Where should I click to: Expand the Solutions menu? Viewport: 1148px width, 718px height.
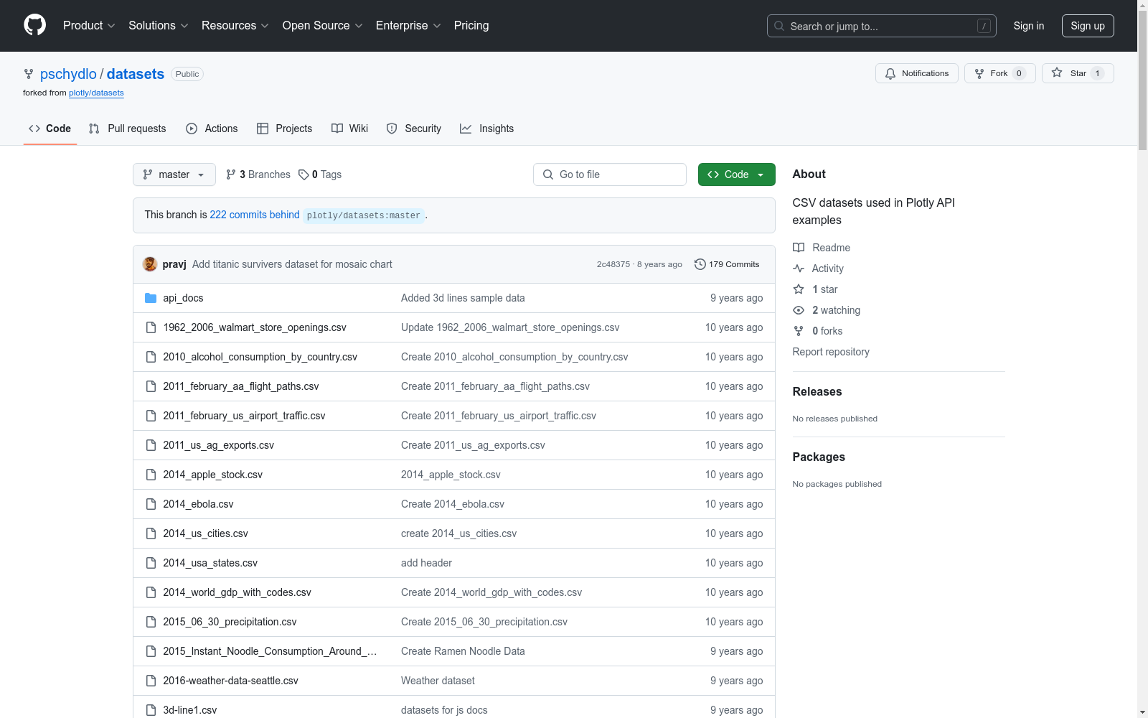(159, 25)
